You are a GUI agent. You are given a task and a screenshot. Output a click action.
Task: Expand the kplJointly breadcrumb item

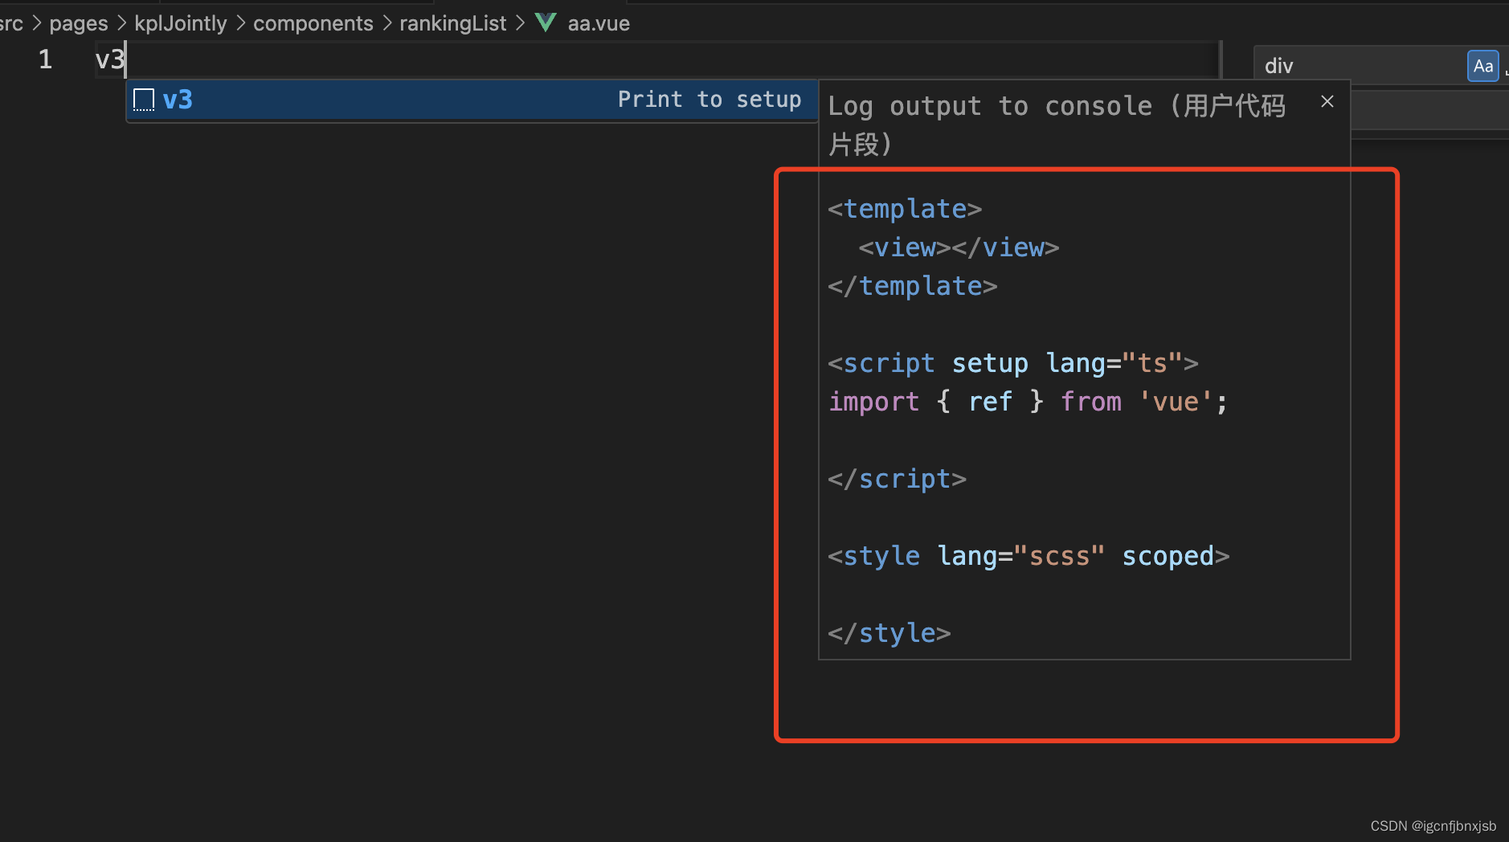pyautogui.click(x=181, y=22)
